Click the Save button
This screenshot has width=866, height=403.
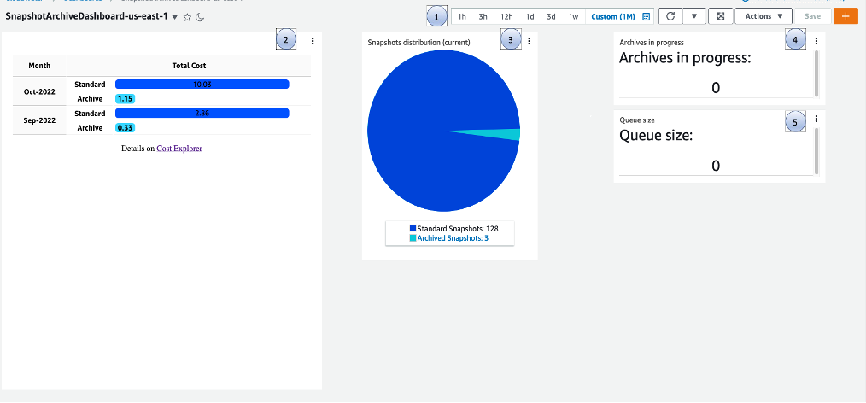(812, 16)
